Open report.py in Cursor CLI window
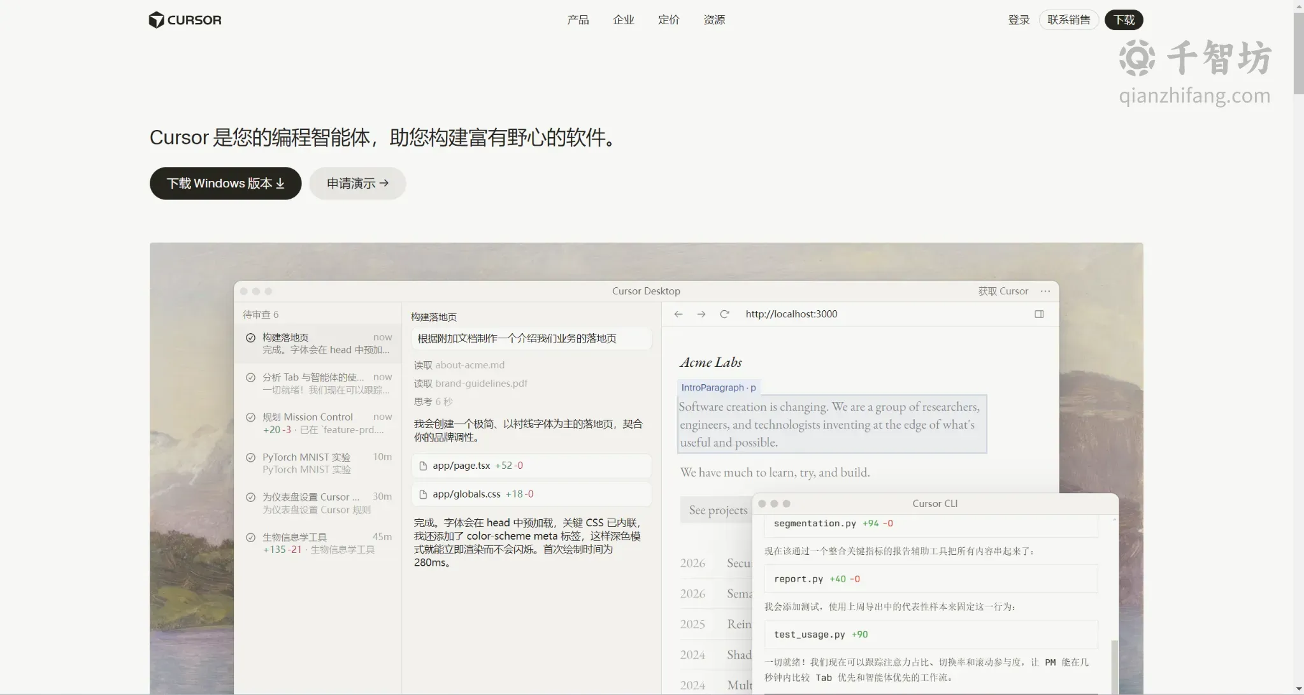 coord(931,579)
